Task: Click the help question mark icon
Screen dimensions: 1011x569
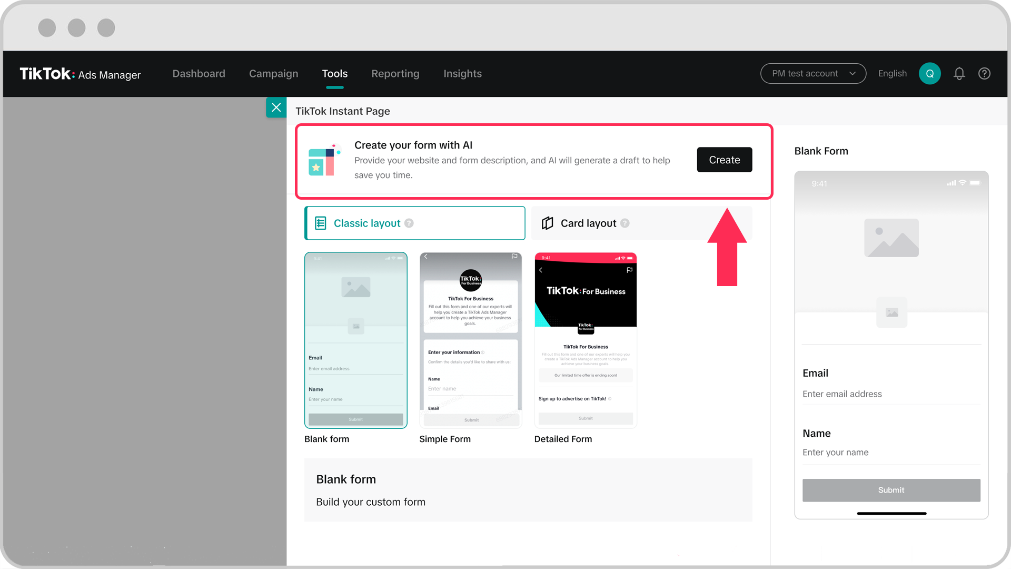Action: pos(984,74)
